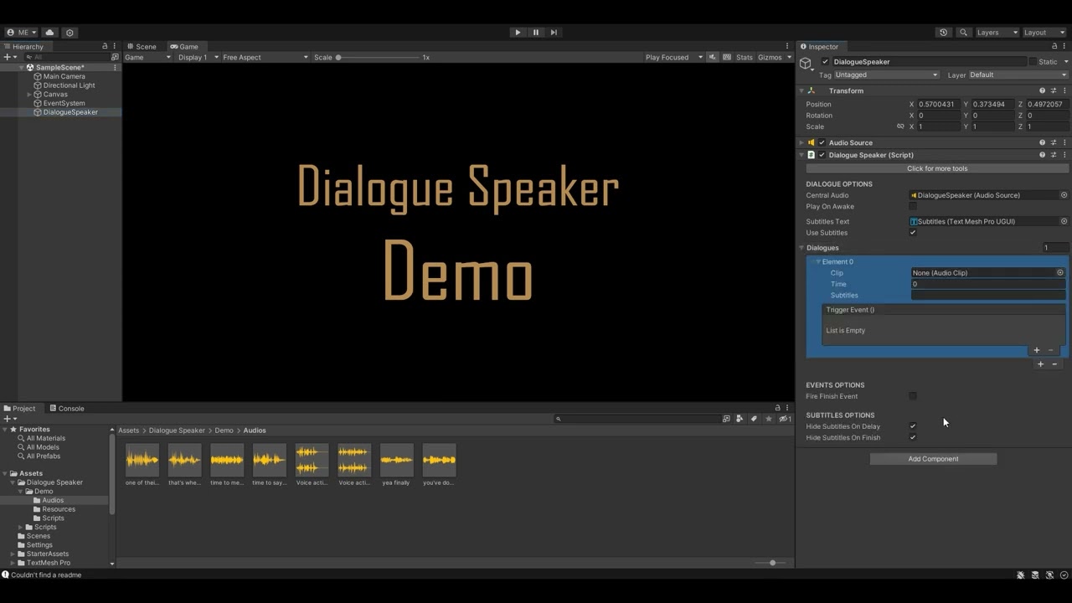Advance one frame with the Step button
The image size is (1072, 603).
click(554, 33)
